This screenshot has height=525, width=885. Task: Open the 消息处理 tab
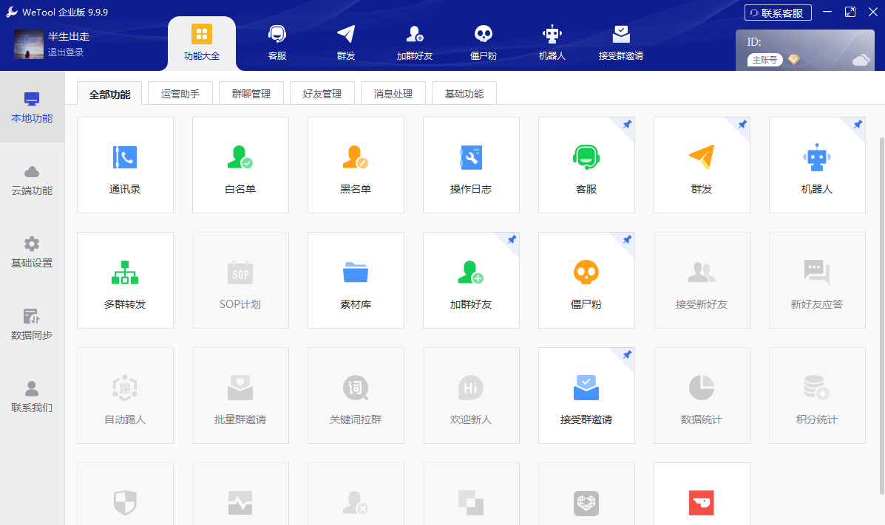coord(393,92)
